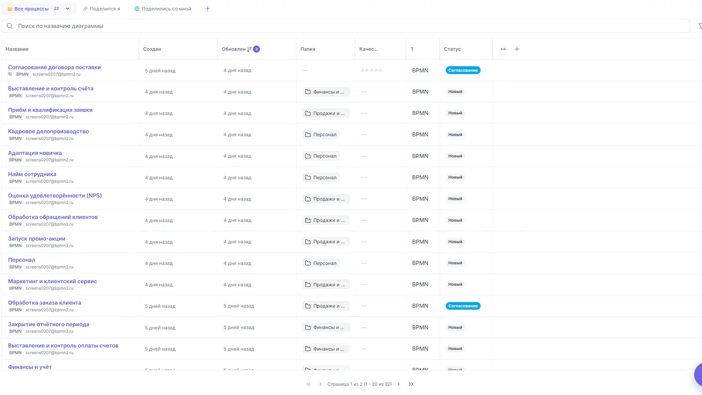Open Выставление и контроль оплаты счетов diagram
The height and width of the screenshot is (395, 702).
click(63, 346)
